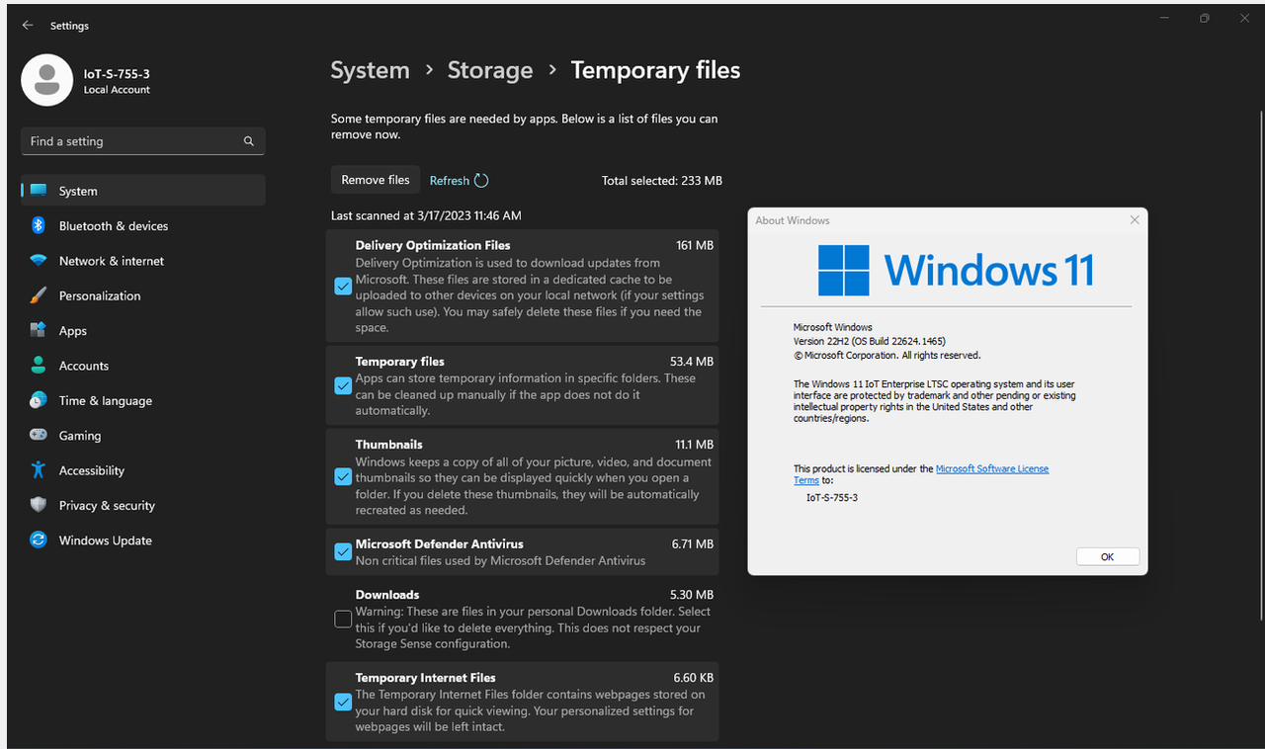Uncheck the Temporary files checkbox
1265x749 pixels.
pyautogui.click(x=343, y=385)
